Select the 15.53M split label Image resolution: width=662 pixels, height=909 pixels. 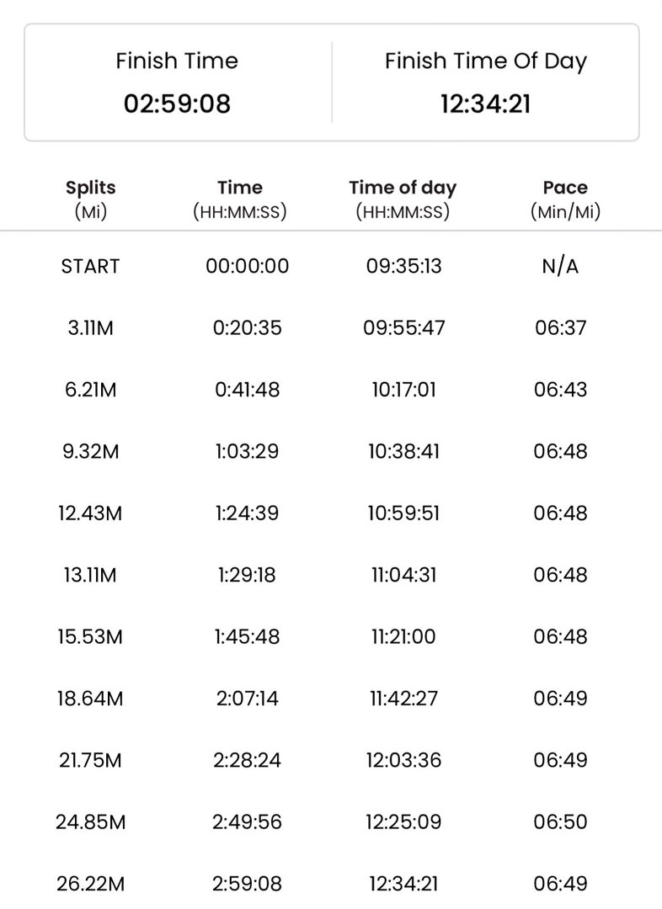pyautogui.click(x=90, y=636)
